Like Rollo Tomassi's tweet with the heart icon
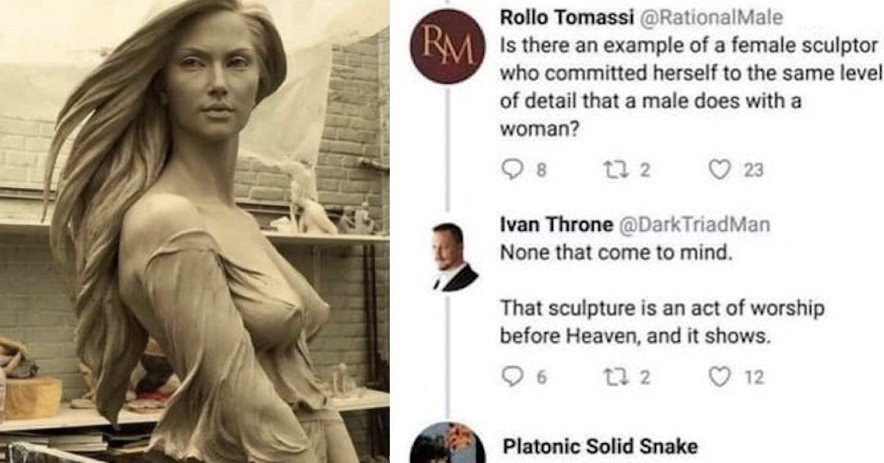This screenshot has height=463, width=884. click(x=719, y=171)
